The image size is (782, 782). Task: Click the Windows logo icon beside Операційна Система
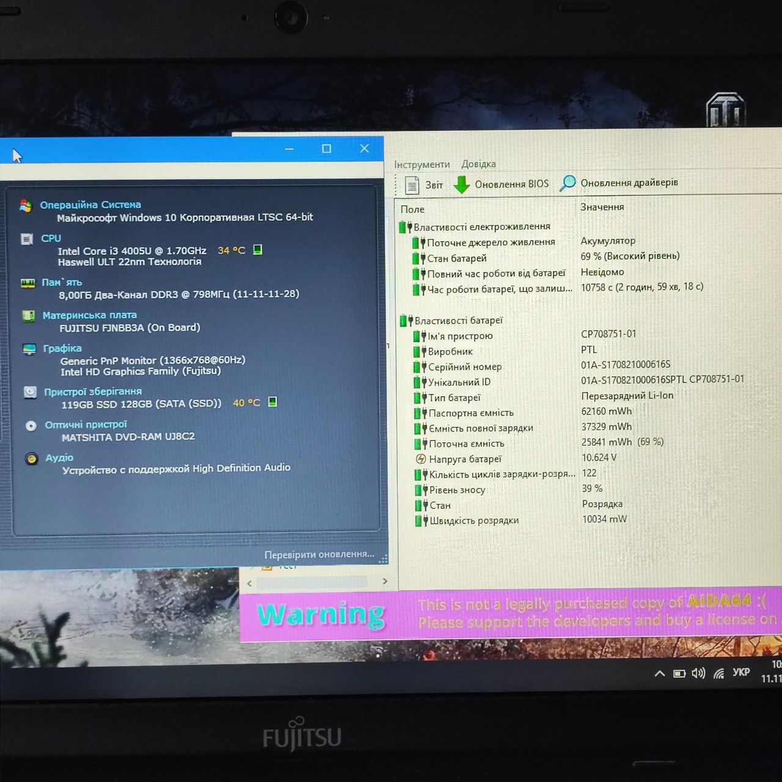click(25, 206)
